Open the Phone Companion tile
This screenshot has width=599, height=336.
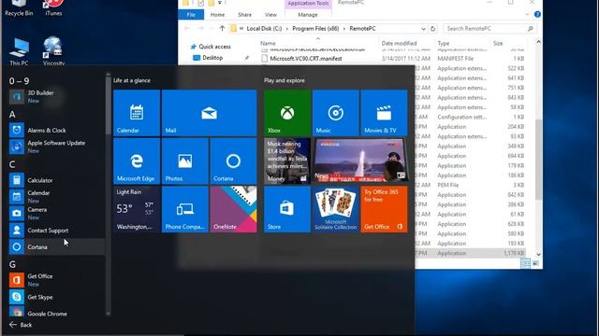point(185,209)
